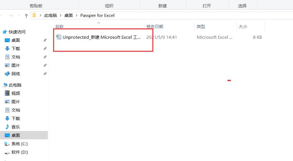Expand chevron after 桌面 in address bar
Viewport: 293px width, 161px height.
click(x=77, y=15)
